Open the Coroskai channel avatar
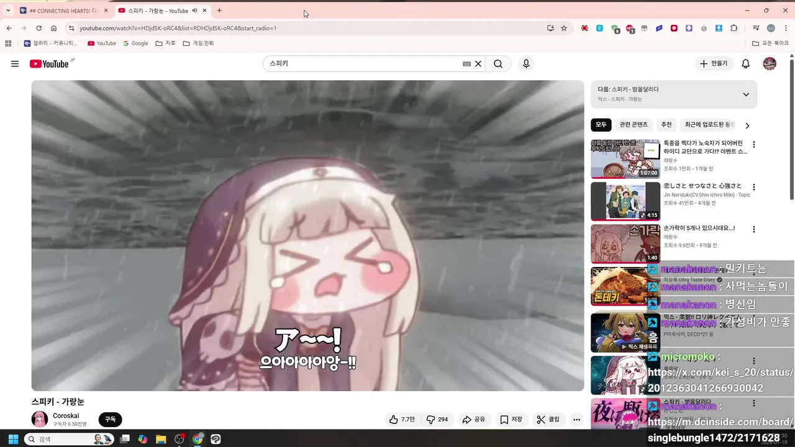 click(x=40, y=419)
